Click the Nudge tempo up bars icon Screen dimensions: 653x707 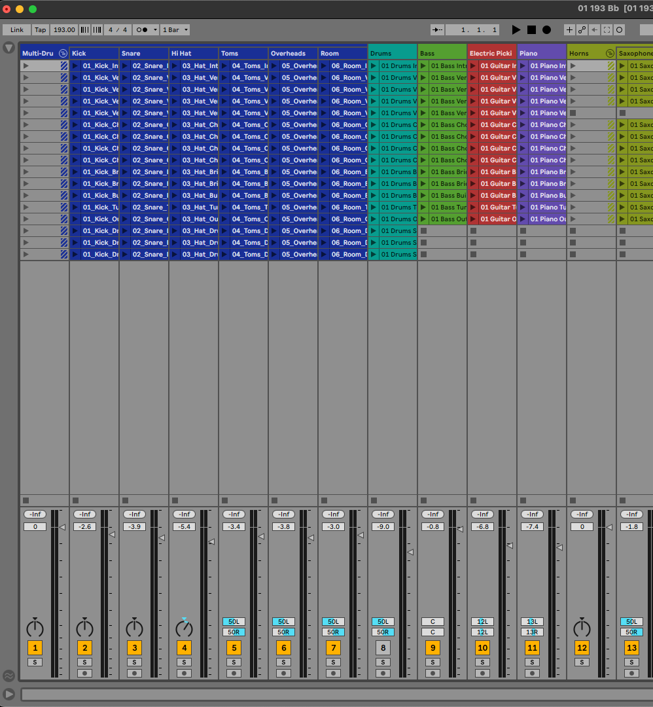[x=97, y=29]
